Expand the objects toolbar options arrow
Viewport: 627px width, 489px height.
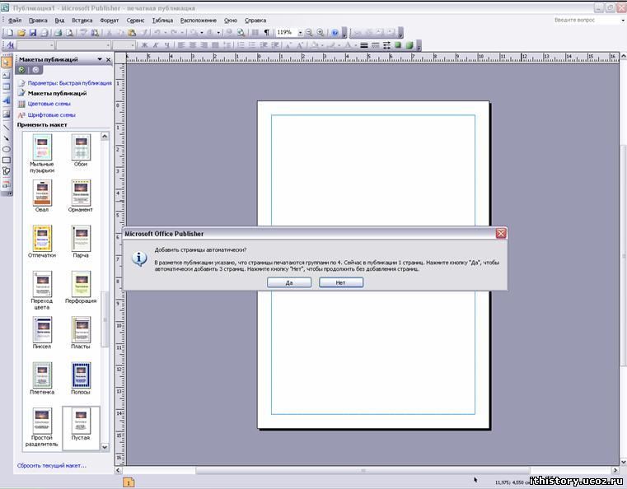(x=10, y=193)
